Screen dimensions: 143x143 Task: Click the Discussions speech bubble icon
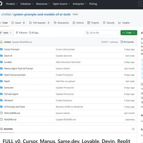(x=55, y=23)
